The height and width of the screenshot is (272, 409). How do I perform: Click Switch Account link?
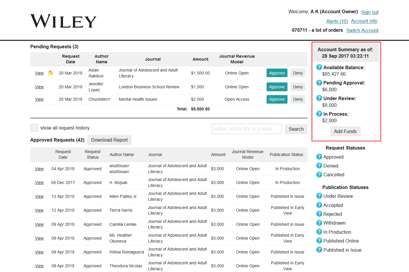pos(362,30)
